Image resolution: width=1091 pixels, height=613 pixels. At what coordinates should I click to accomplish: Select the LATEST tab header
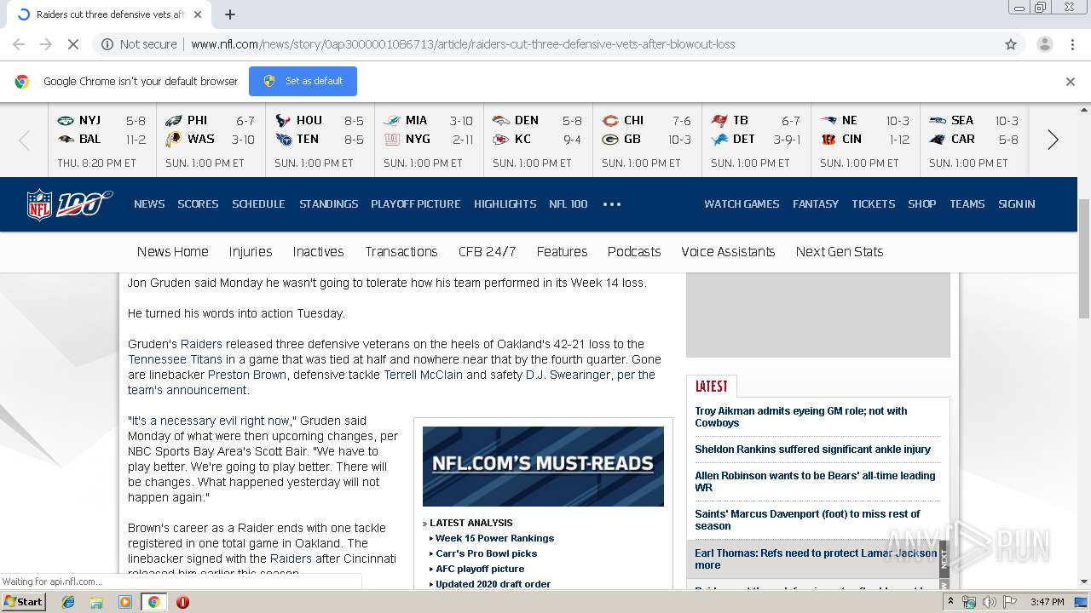712,387
